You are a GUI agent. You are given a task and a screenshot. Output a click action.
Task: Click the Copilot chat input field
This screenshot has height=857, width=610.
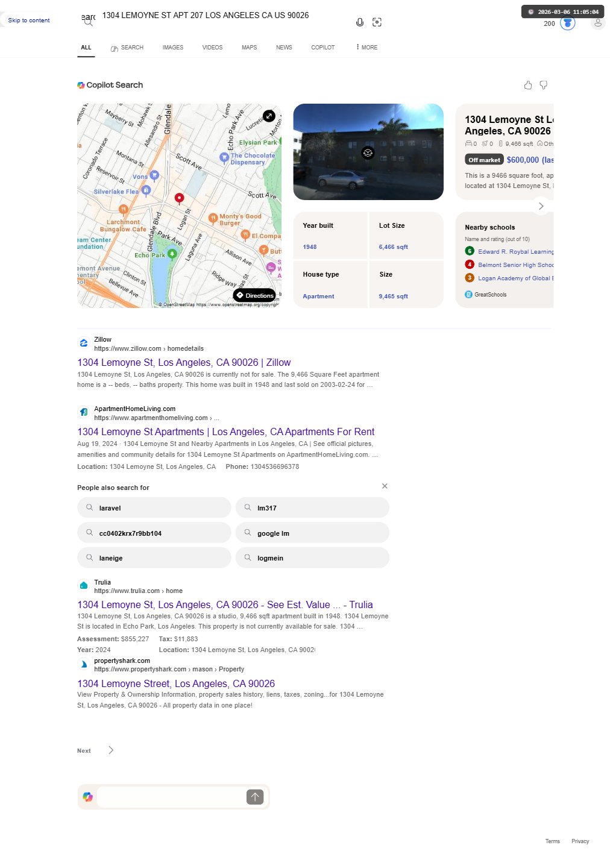coord(171,797)
